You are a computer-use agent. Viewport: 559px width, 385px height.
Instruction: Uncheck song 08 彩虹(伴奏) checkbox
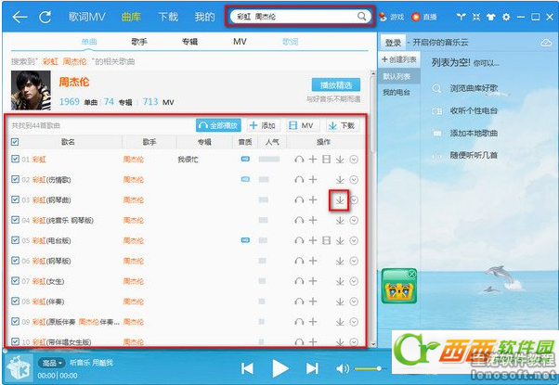15,302
